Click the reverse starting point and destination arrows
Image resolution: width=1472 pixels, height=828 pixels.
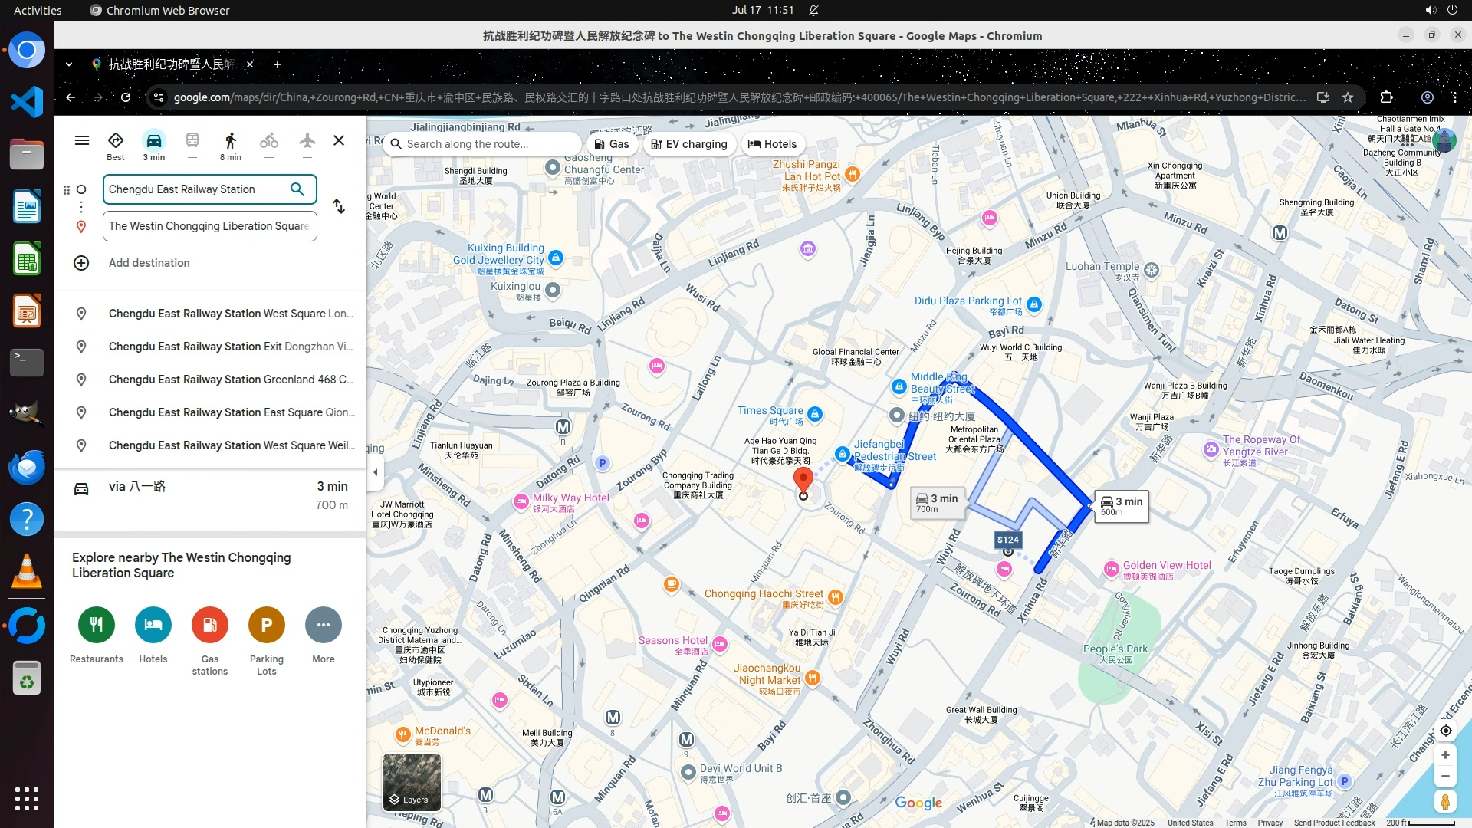coord(339,207)
